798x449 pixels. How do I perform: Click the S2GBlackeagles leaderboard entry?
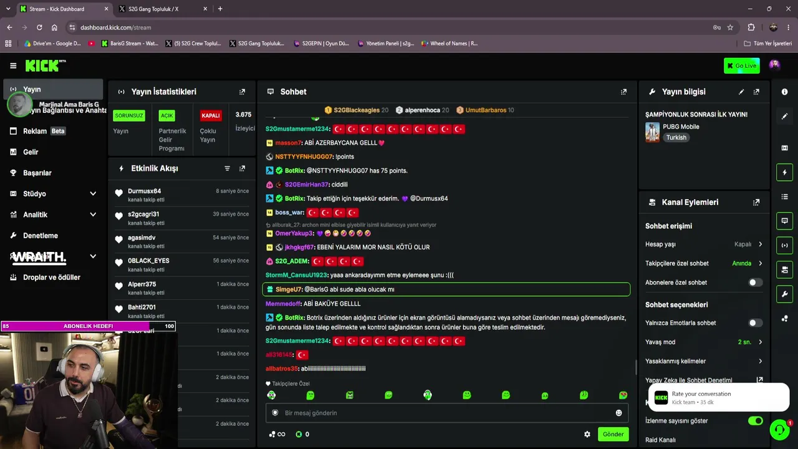[x=357, y=110]
